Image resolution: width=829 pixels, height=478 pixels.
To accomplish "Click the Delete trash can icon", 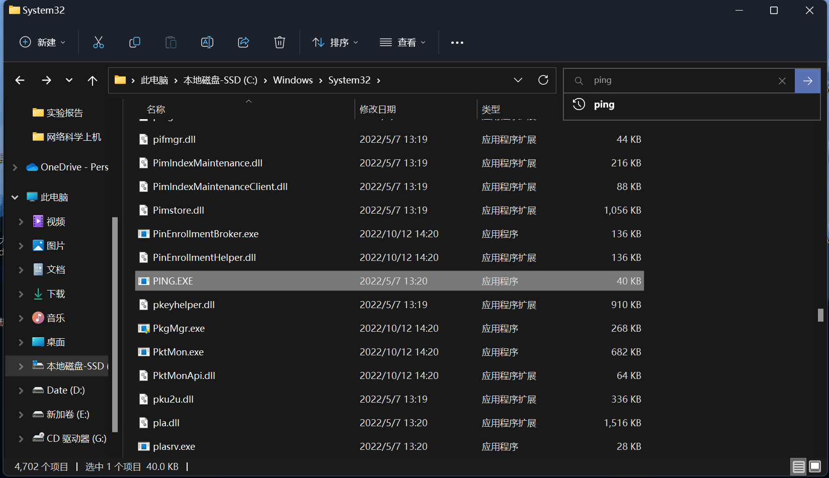I will [x=280, y=42].
